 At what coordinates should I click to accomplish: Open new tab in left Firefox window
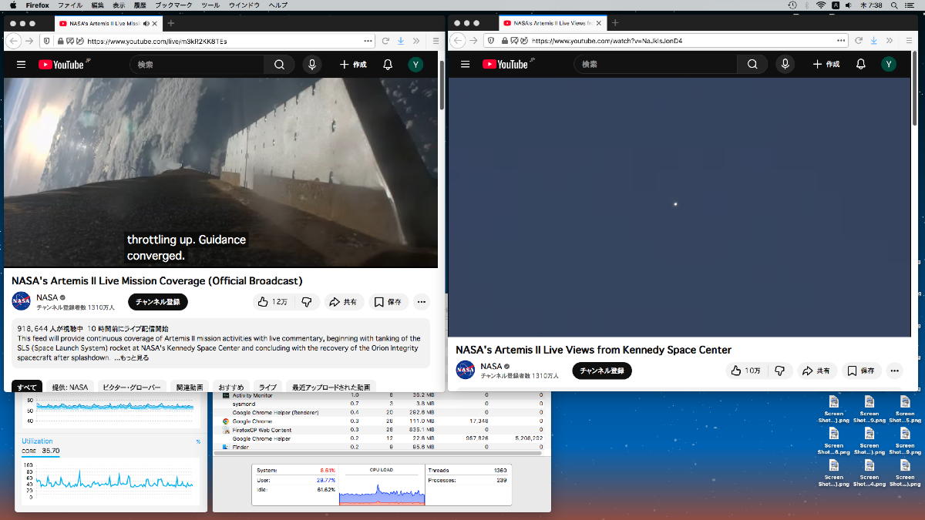(x=171, y=23)
